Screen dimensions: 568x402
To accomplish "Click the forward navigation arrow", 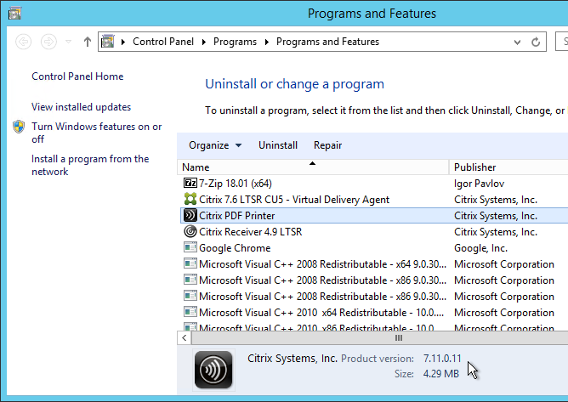I will 48,42.
